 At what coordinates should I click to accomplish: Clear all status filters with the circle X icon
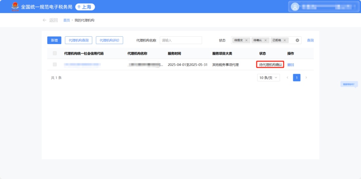[x=297, y=40]
